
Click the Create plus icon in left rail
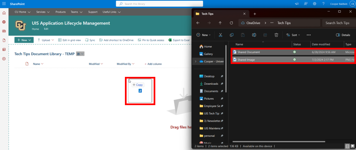pos(4,59)
